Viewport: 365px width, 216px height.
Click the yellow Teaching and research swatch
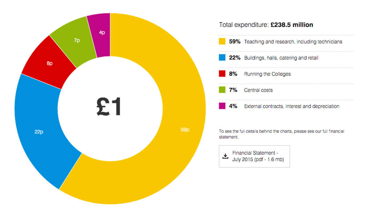(222, 42)
